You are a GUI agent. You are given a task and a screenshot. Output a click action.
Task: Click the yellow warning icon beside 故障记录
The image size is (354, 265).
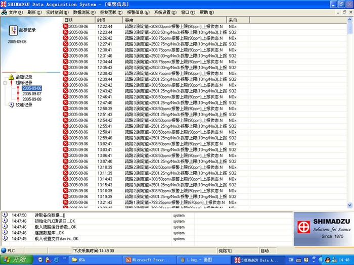(x=11, y=77)
